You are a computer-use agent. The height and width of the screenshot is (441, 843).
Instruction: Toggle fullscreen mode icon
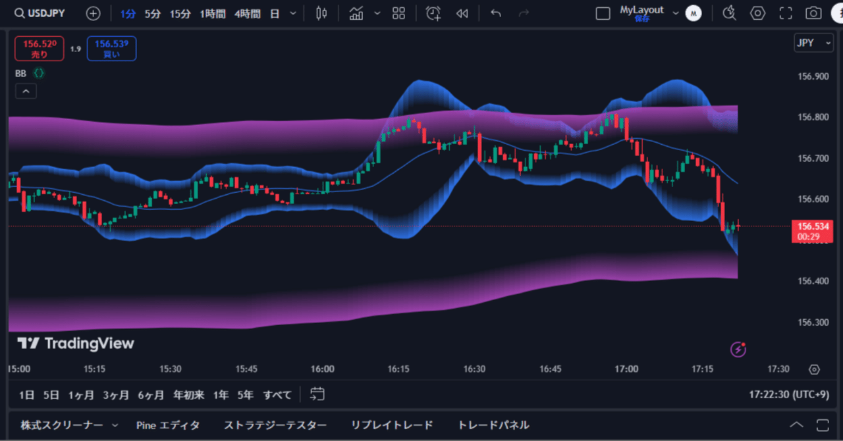tap(786, 13)
